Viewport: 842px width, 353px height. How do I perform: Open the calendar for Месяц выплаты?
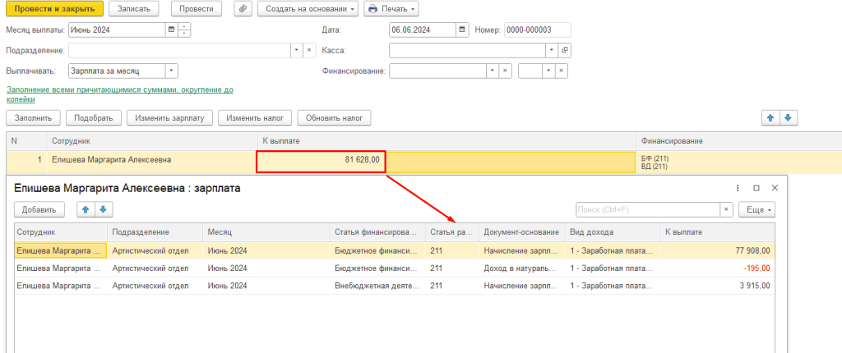[171, 30]
